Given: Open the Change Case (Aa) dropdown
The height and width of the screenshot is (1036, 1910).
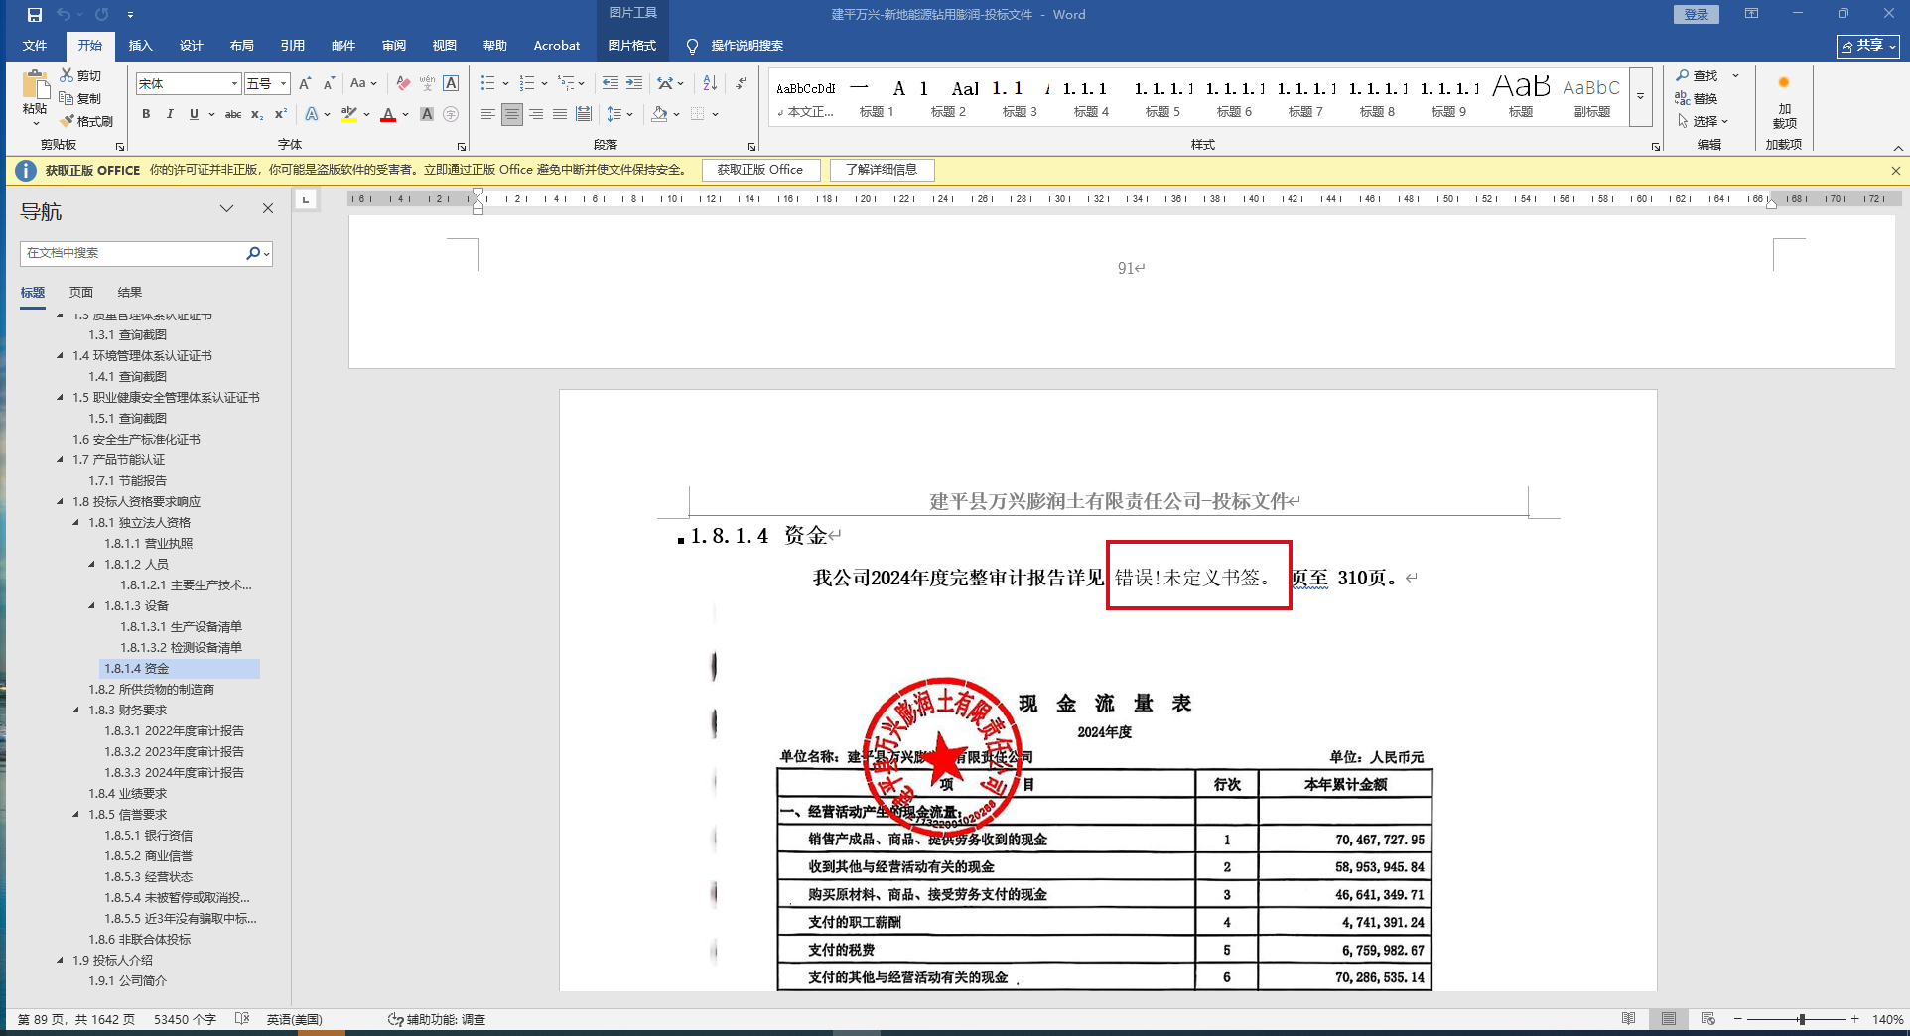Looking at the screenshot, I should click(x=363, y=84).
